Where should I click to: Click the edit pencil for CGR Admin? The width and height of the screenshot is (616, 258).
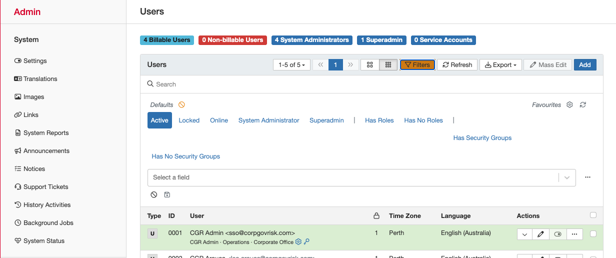click(540, 234)
